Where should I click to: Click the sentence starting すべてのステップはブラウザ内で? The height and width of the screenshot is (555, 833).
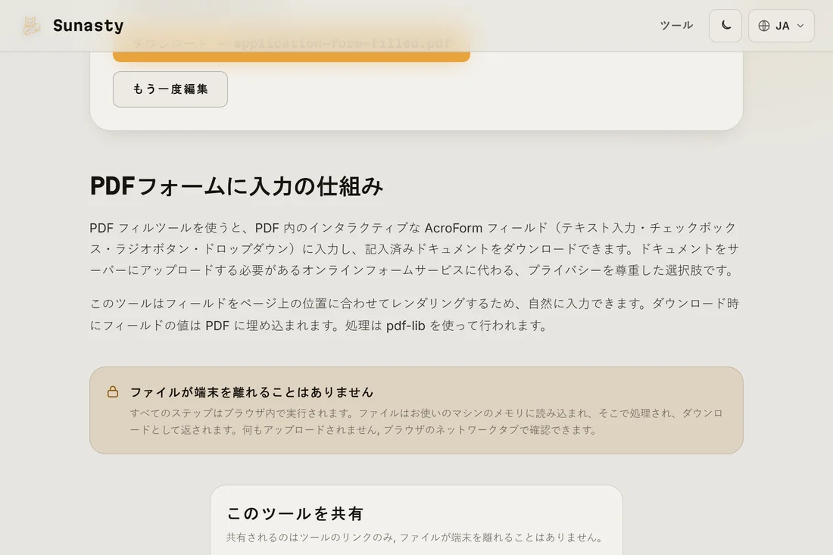coord(426,421)
